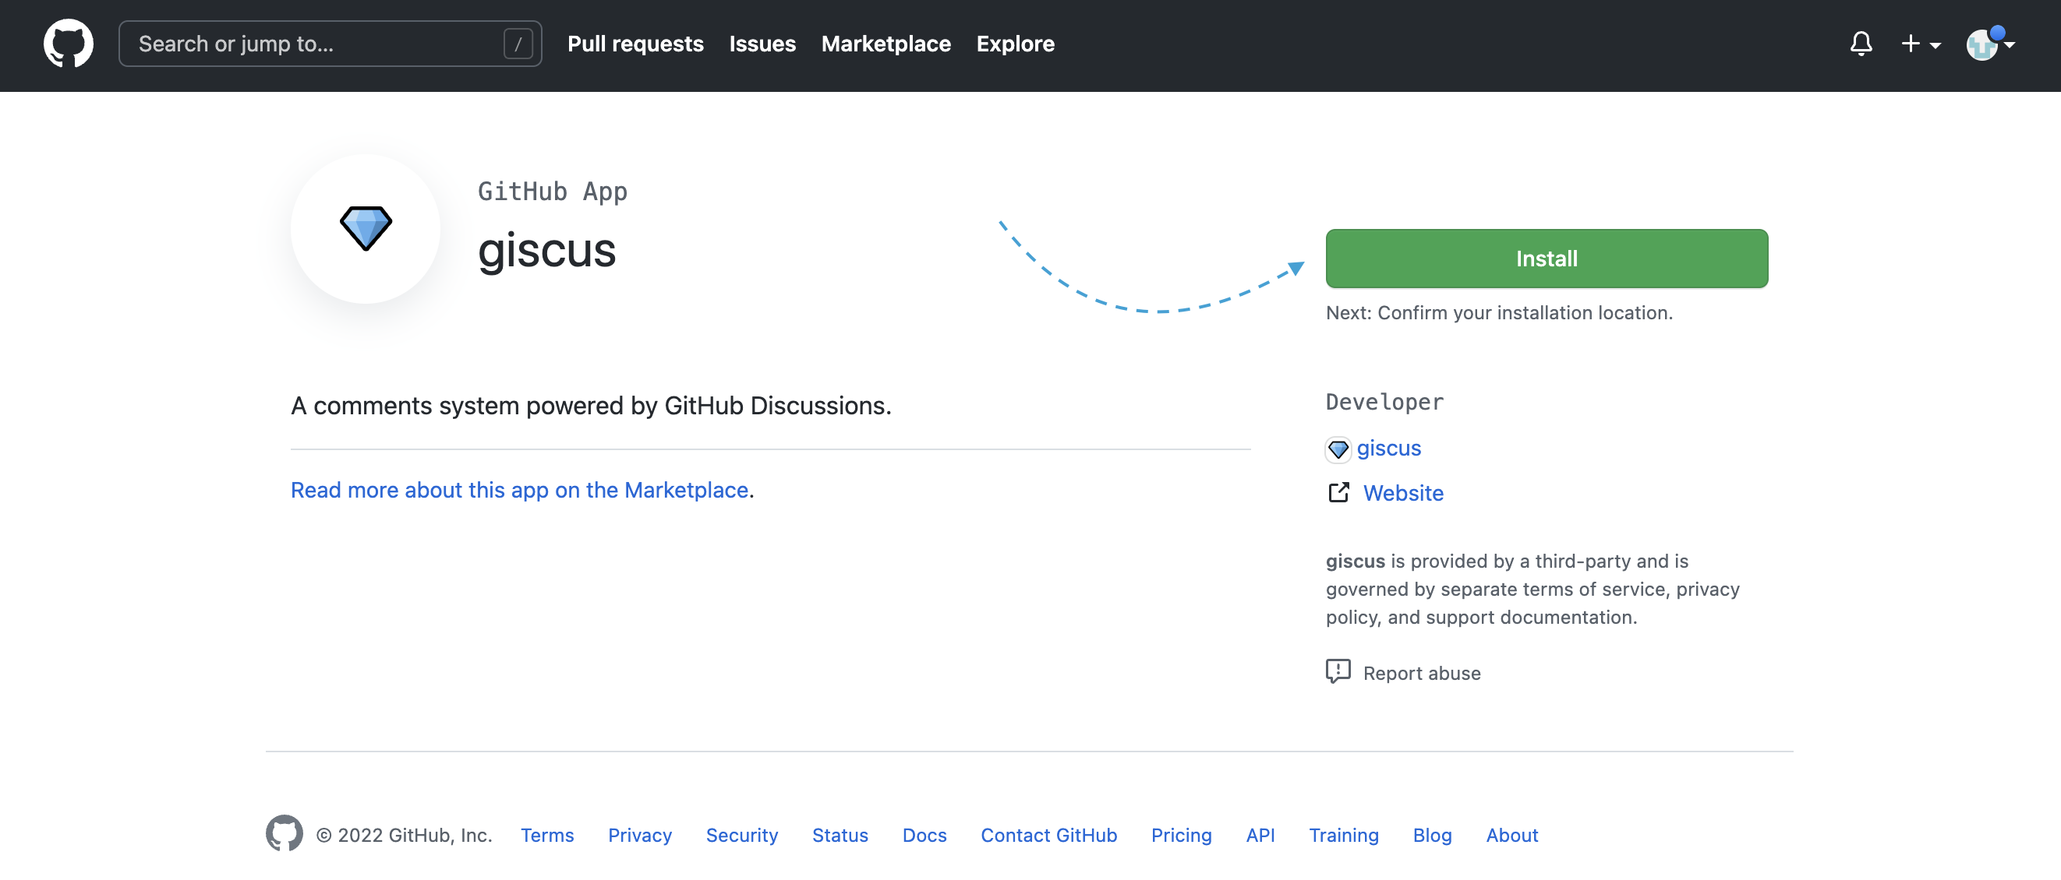Go to Issues in top navigation

762,44
